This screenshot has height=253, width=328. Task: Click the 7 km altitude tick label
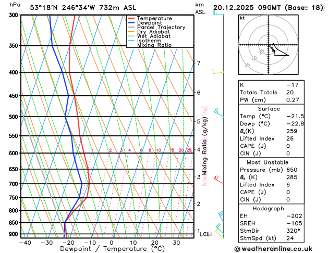(x=199, y=63)
